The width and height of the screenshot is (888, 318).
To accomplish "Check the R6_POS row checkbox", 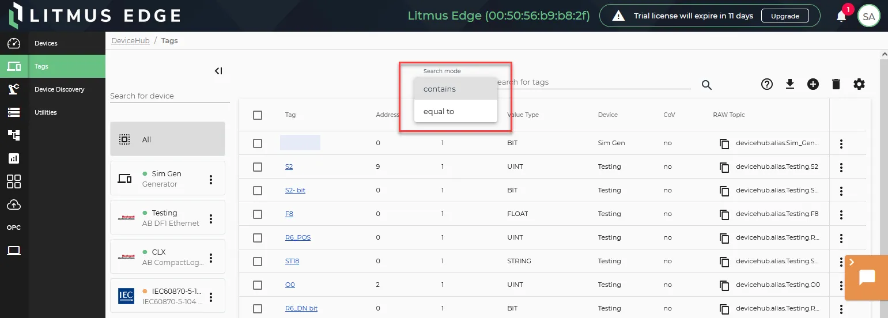I will [x=258, y=238].
